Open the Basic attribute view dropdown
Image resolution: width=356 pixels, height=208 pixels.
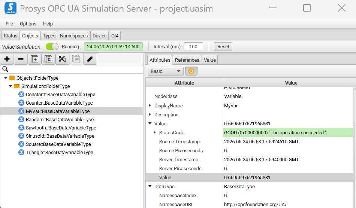coord(165,71)
